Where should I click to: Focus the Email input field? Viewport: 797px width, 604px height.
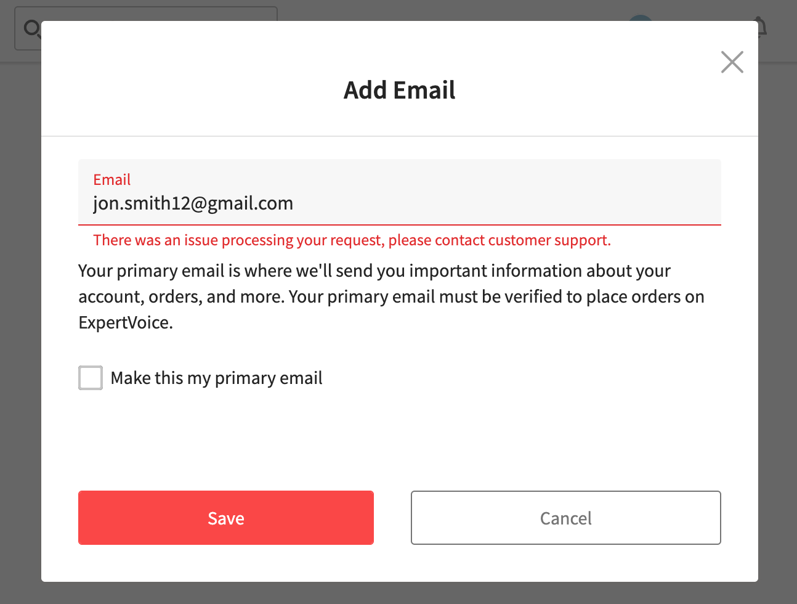399,192
